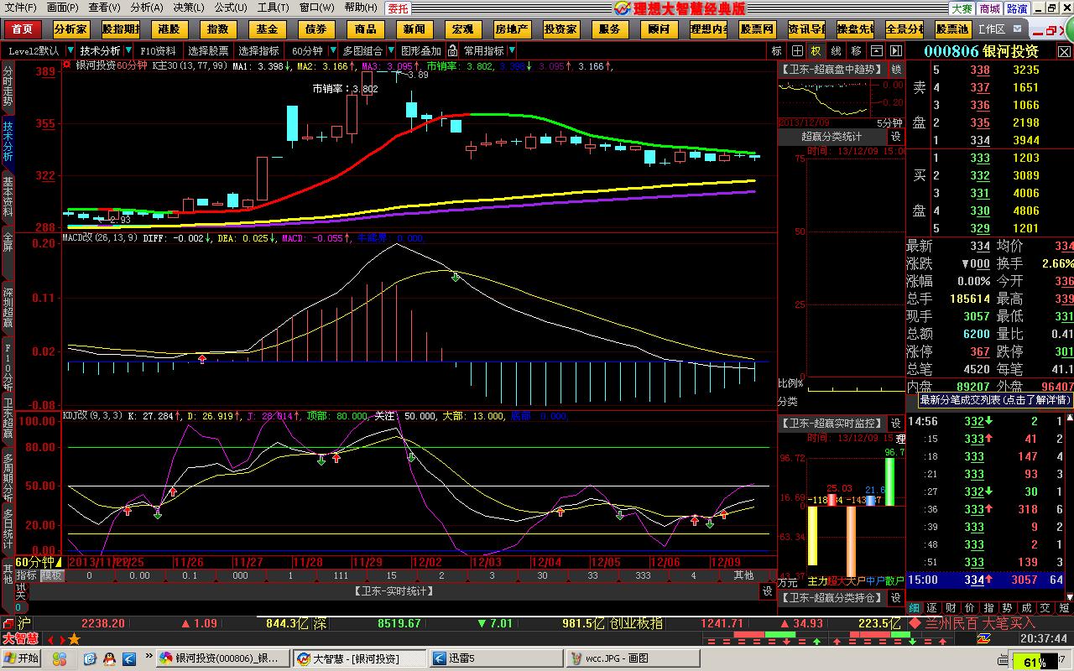Open the 新闻 toolbar button
Viewport: 1074px width, 671px height.
[x=414, y=29]
